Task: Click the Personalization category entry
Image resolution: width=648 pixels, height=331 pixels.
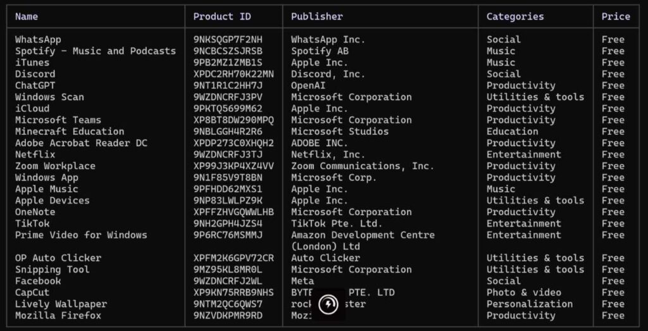Action: coord(529,304)
